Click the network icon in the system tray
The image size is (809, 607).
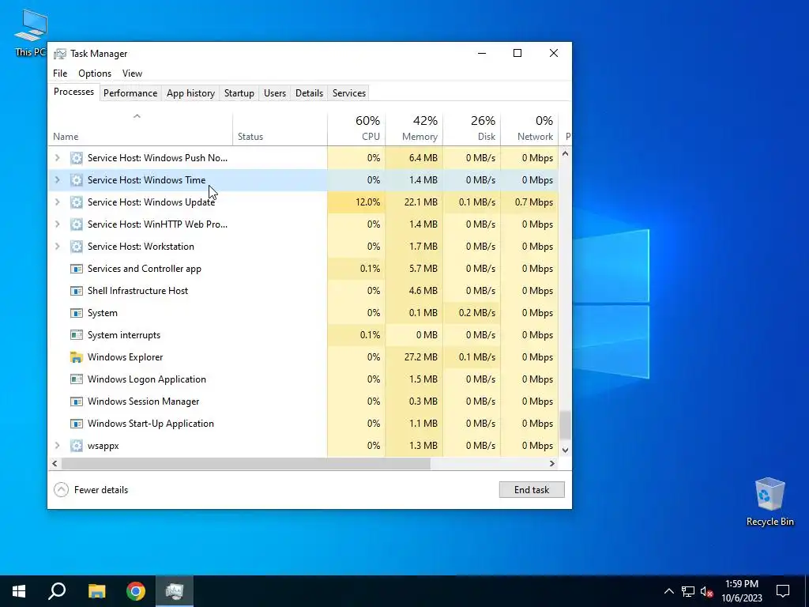coord(688,591)
